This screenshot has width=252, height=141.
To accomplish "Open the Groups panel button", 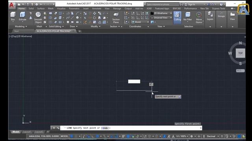I will 221,15.
